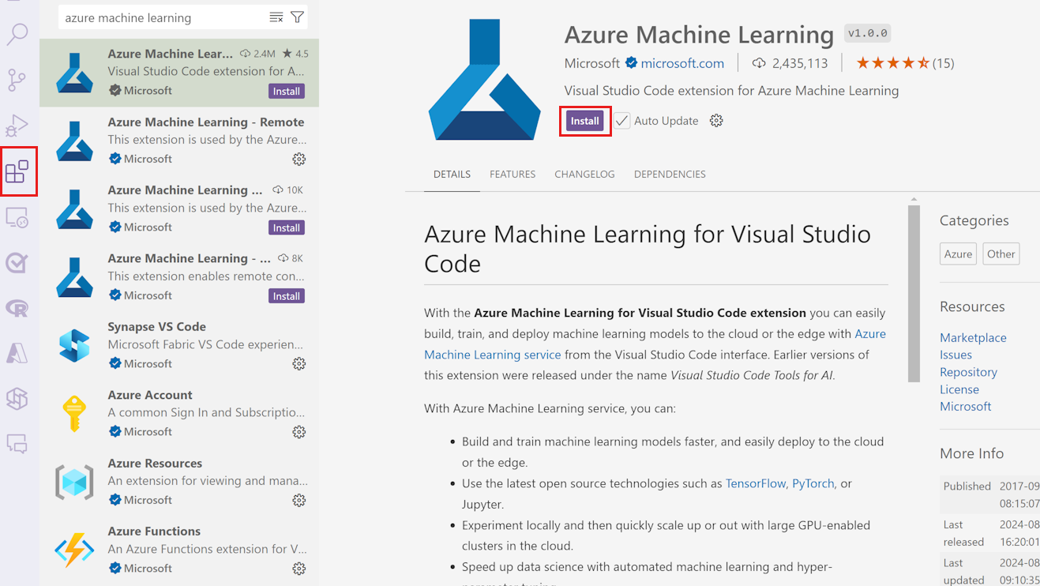Click the gear icon next to Auto Update
Viewport: 1040px width, 586px height.
(x=715, y=120)
